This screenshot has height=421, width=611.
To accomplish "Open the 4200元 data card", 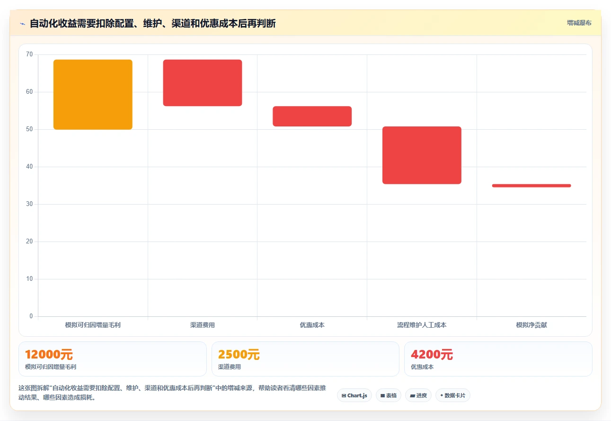I will (498, 359).
